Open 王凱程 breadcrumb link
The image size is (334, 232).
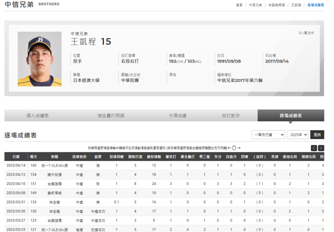[x=296, y=5]
